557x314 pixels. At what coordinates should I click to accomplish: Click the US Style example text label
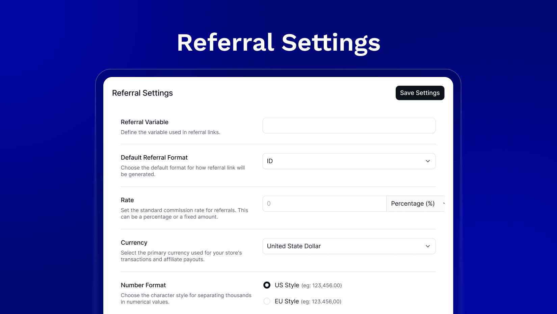[321, 286]
